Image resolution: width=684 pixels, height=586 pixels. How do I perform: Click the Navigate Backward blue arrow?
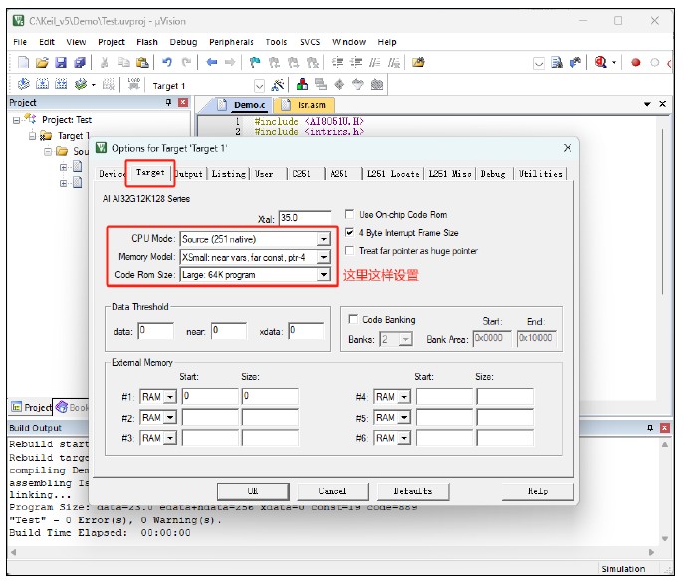pyautogui.click(x=211, y=62)
